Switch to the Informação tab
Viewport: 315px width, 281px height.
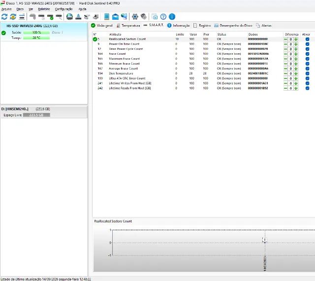click(178, 26)
